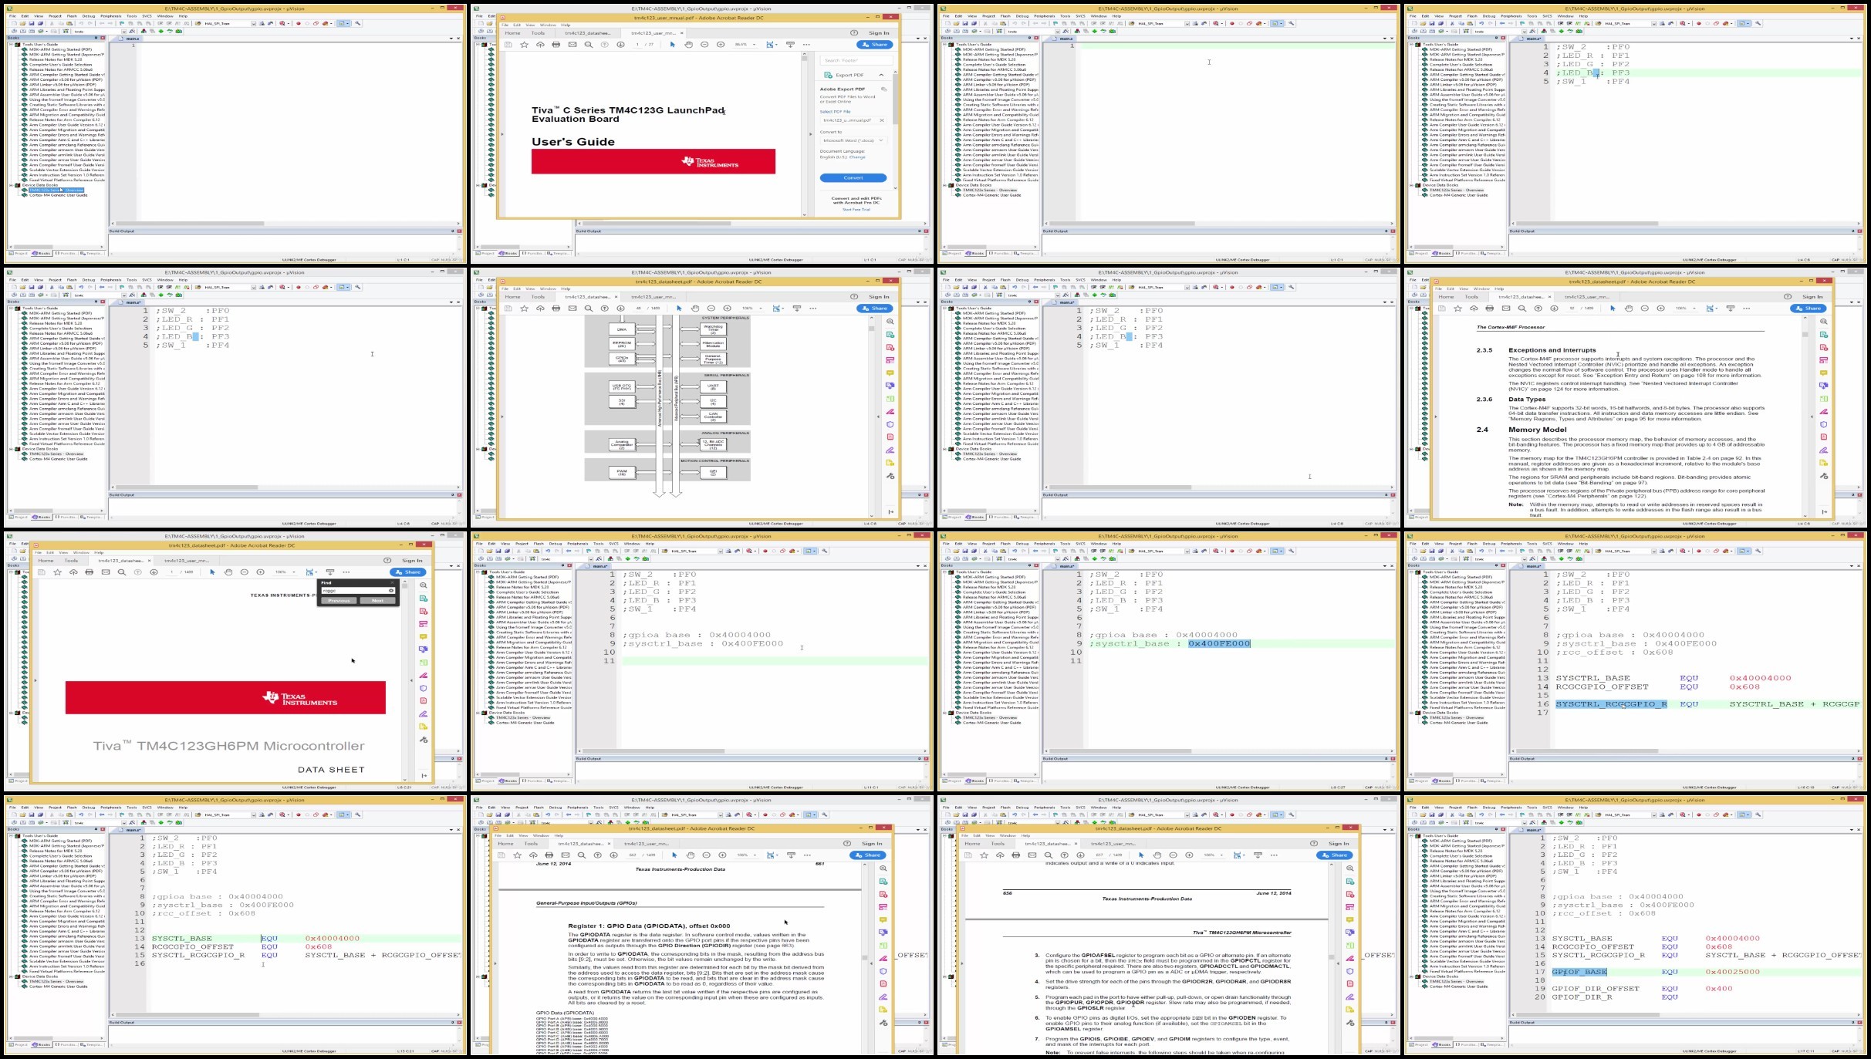Click the UART block in the block diagram

(x=713, y=386)
